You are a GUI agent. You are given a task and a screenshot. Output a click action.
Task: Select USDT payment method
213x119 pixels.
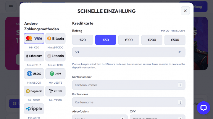[x=55, y=74]
